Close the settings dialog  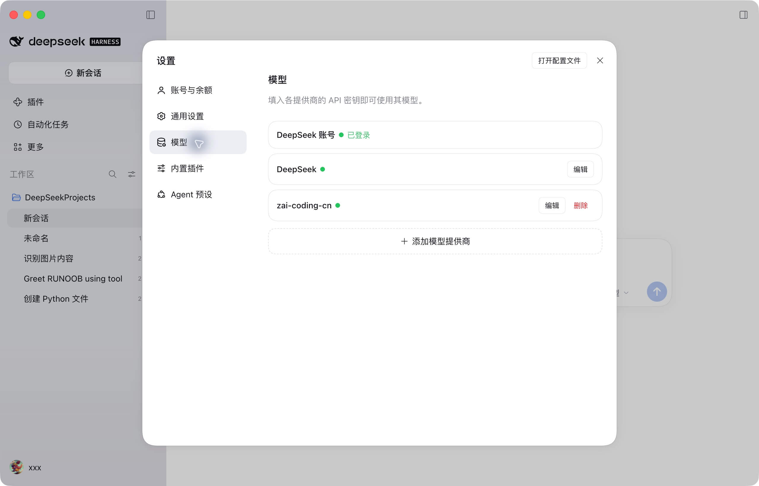pos(600,60)
